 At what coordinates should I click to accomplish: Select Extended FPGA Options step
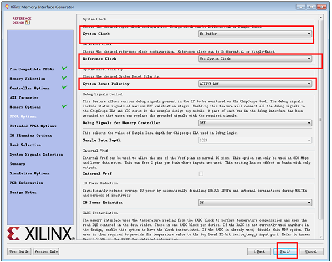click(33, 126)
